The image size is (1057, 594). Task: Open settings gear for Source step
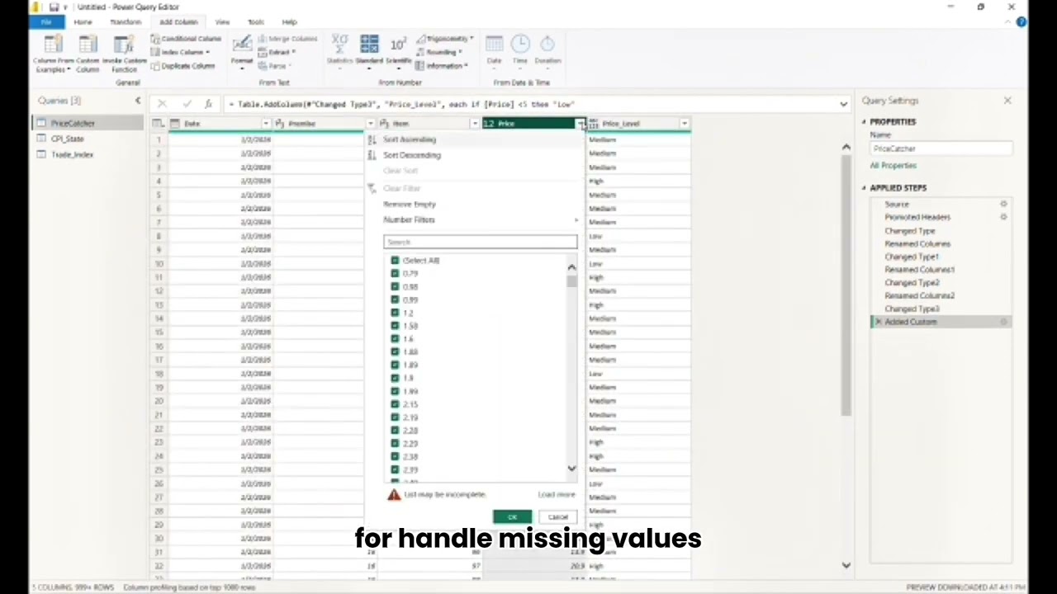pos(1003,204)
